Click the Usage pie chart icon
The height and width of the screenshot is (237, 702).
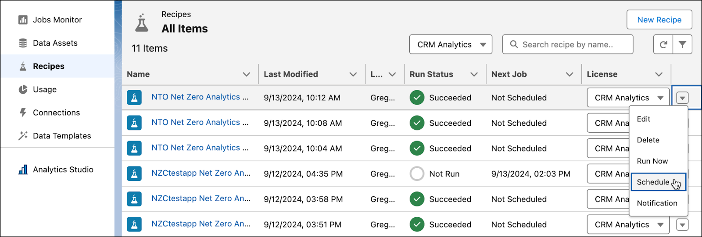(x=23, y=89)
